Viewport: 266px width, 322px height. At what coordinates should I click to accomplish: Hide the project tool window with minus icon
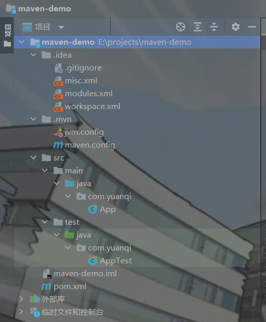pyautogui.click(x=252, y=27)
